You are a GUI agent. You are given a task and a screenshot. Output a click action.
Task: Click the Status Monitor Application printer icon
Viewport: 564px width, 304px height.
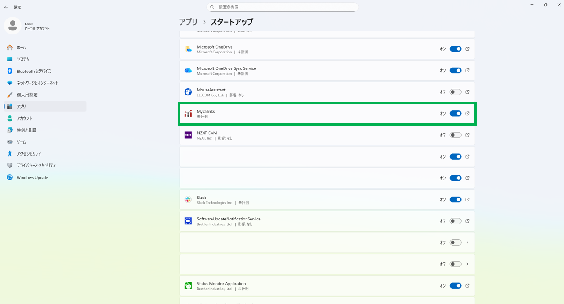pos(188,286)
